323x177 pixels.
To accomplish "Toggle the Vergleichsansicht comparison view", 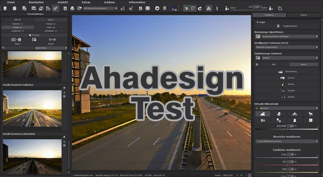I will pos(286,26).
